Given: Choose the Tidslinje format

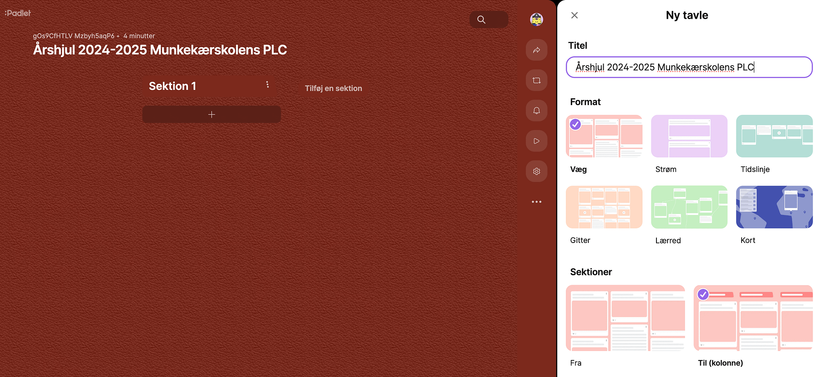Looking at the screenshot, I should 774,136.
